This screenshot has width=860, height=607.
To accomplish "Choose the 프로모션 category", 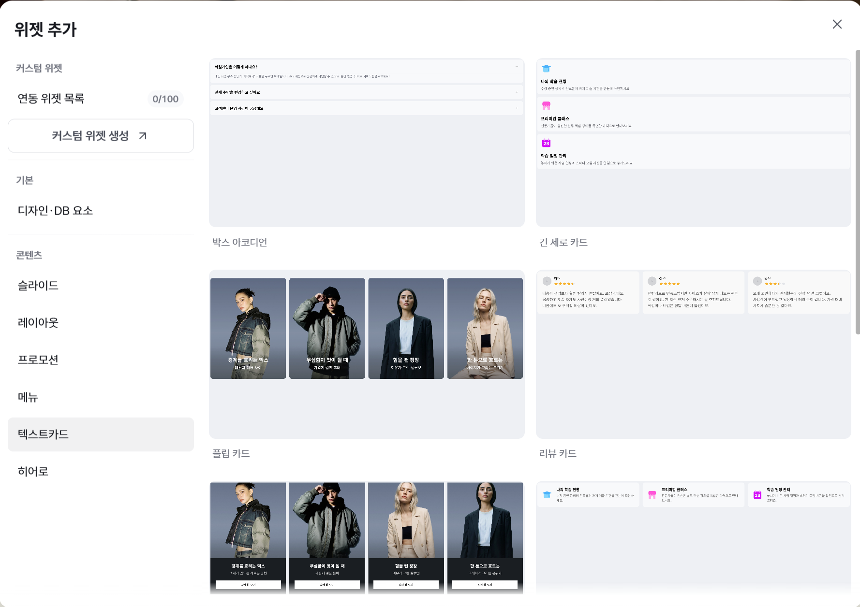I will point(101,360).
